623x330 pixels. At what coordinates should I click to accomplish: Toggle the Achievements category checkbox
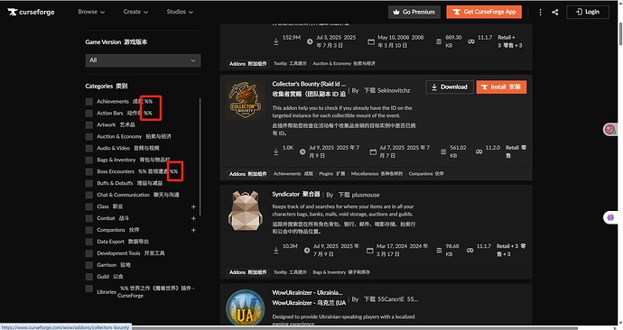tap(89, 102)
